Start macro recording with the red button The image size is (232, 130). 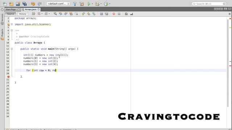click(114, 14)
